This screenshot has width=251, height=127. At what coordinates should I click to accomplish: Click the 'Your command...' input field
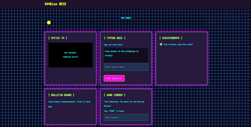coord(126,117)
